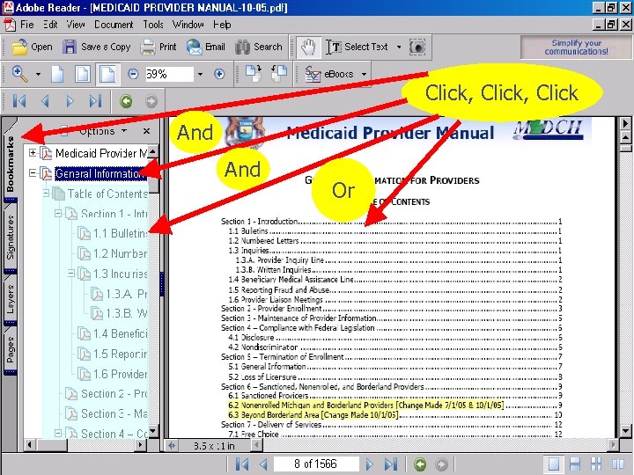Open the Select Text tool dropdown arrow

(x=399, y=47)
